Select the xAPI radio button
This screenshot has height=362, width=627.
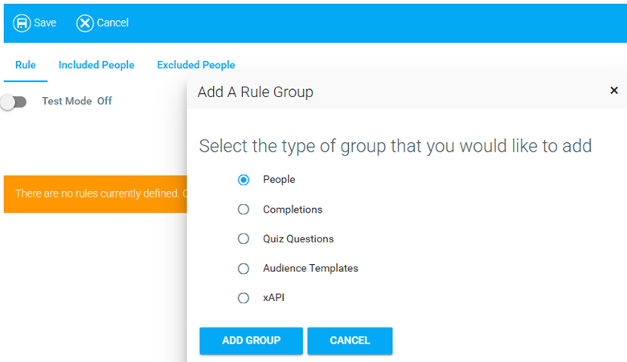(x=244, y=298)
